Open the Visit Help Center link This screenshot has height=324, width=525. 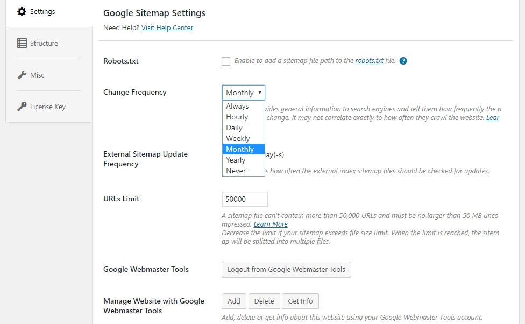(x=167, y=28)
